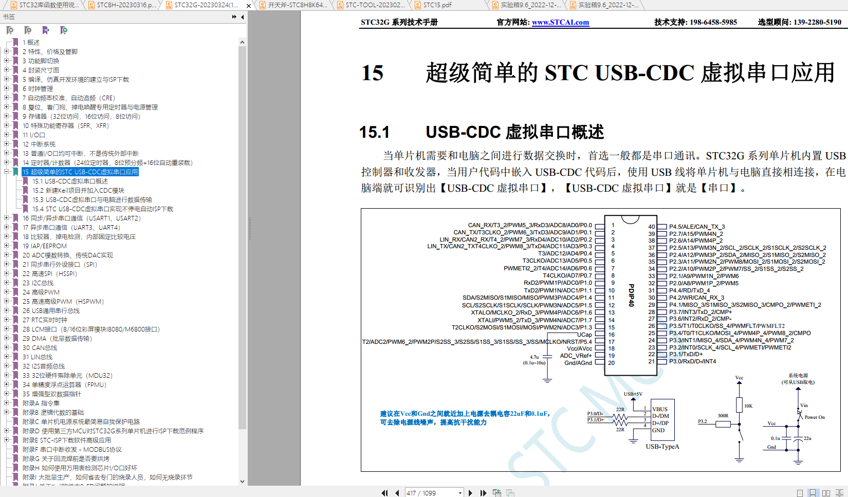The image size is (848, 497).
Task: Switch to STC8H-20230316 tab
Action: point(121,5)
